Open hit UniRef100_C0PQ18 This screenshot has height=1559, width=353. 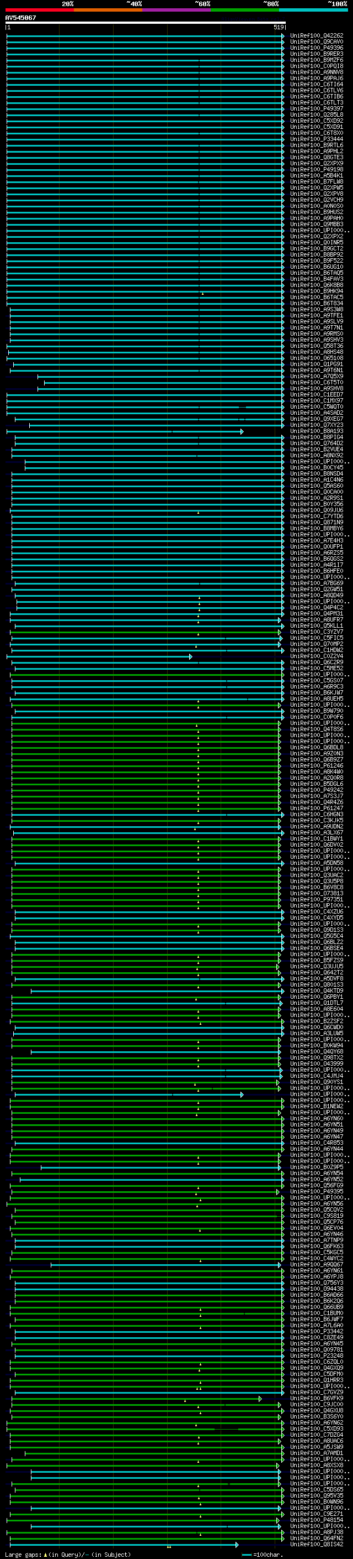point(317,66)
